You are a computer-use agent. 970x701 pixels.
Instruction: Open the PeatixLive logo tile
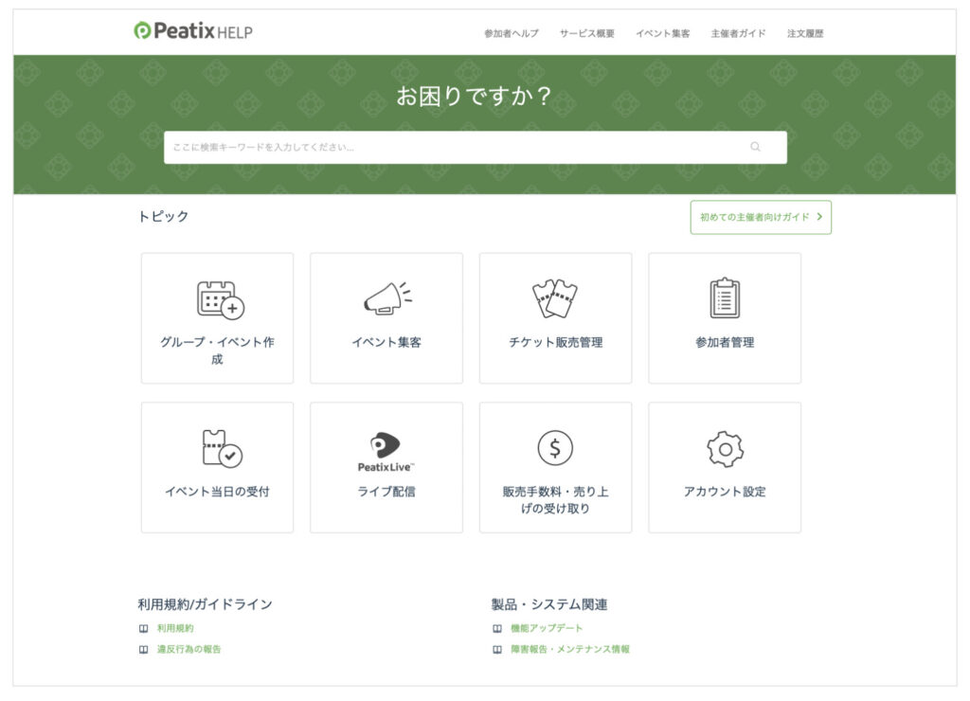click(386, 452)
